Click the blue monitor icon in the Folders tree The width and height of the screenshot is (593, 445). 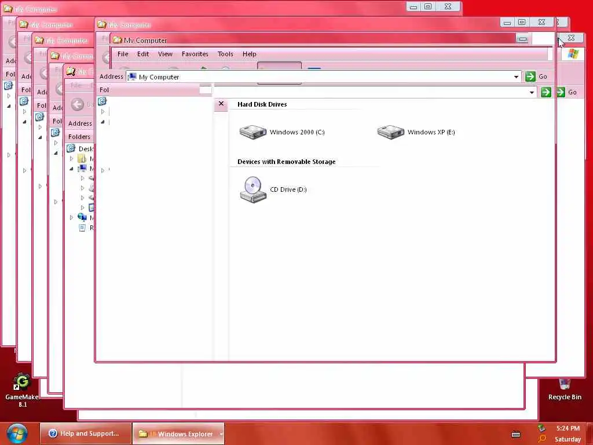(x=82, y=169)
